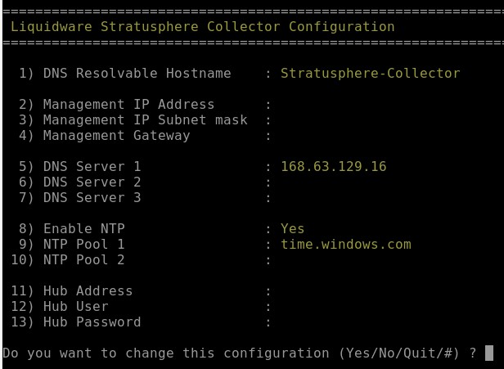Select the Enable NTP entry
504x369 pixels.
(72, 229)
